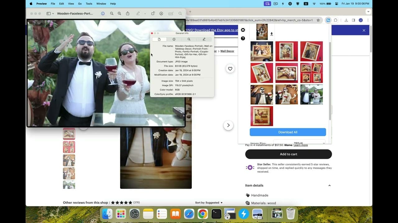Click the Download All button
Screen dimensions: 398x223
[x=288, y=132]
